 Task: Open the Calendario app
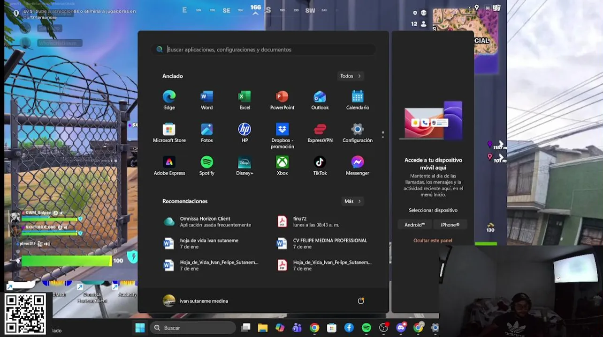click(358, 100)
